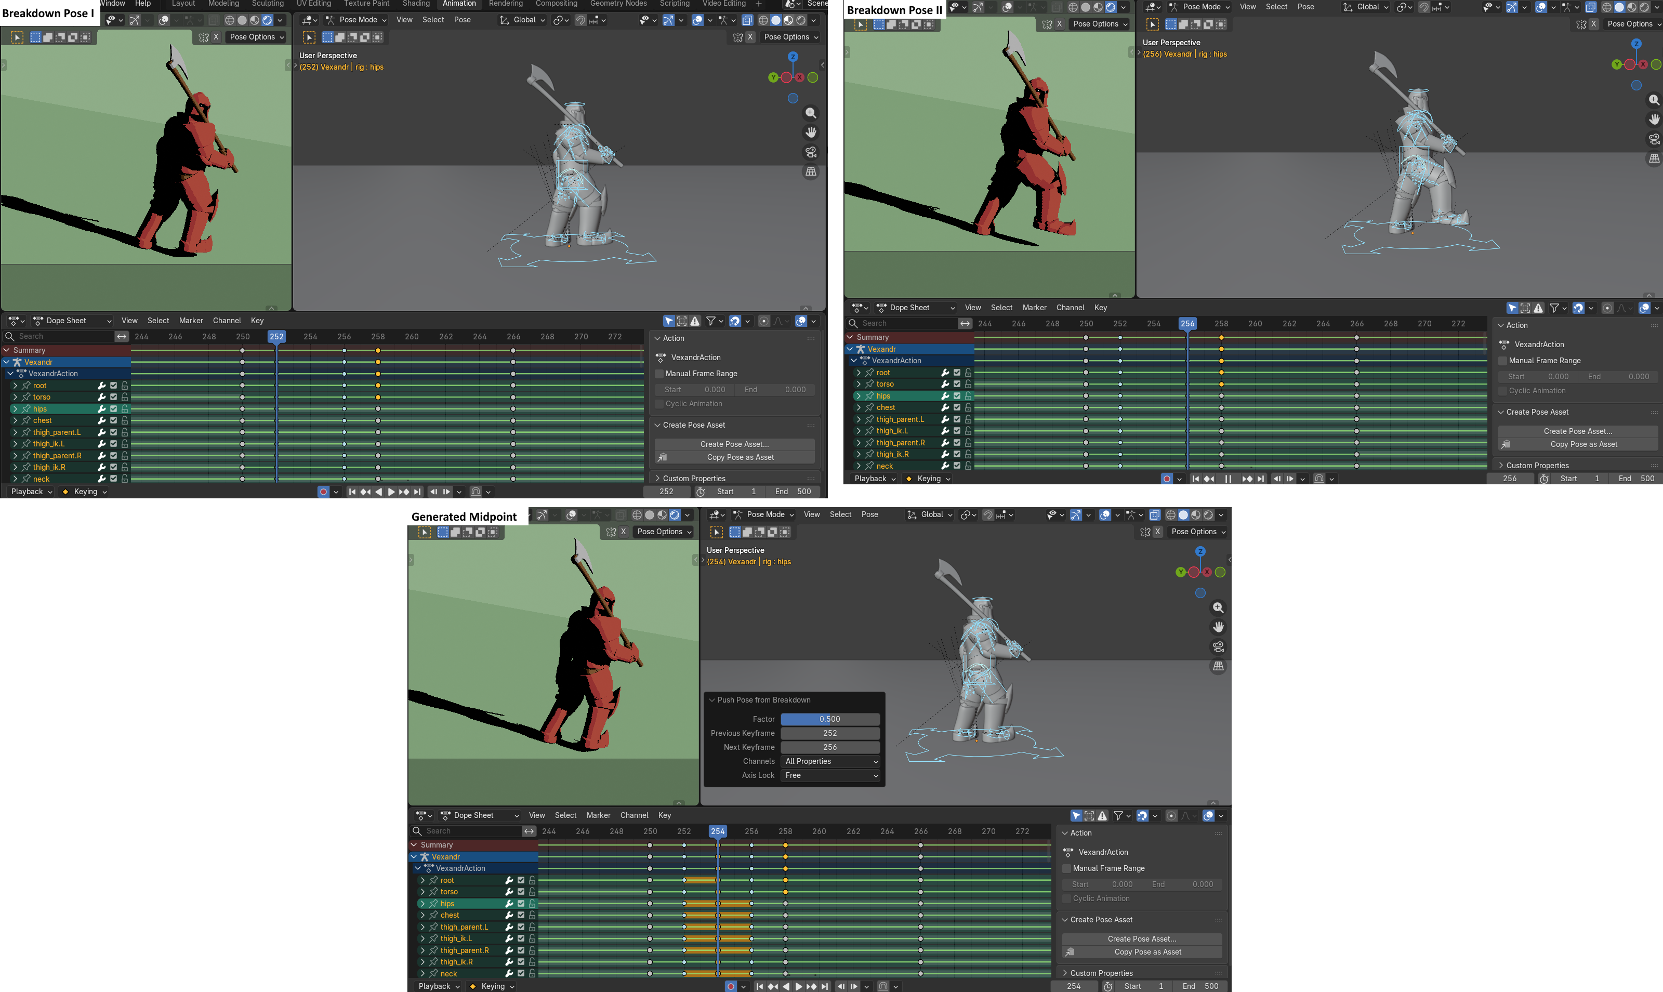Click zoom magnifier icon in Breakdown Pose I viewport
This screenshot has height=992, width=1663.
tap(811, 113)
